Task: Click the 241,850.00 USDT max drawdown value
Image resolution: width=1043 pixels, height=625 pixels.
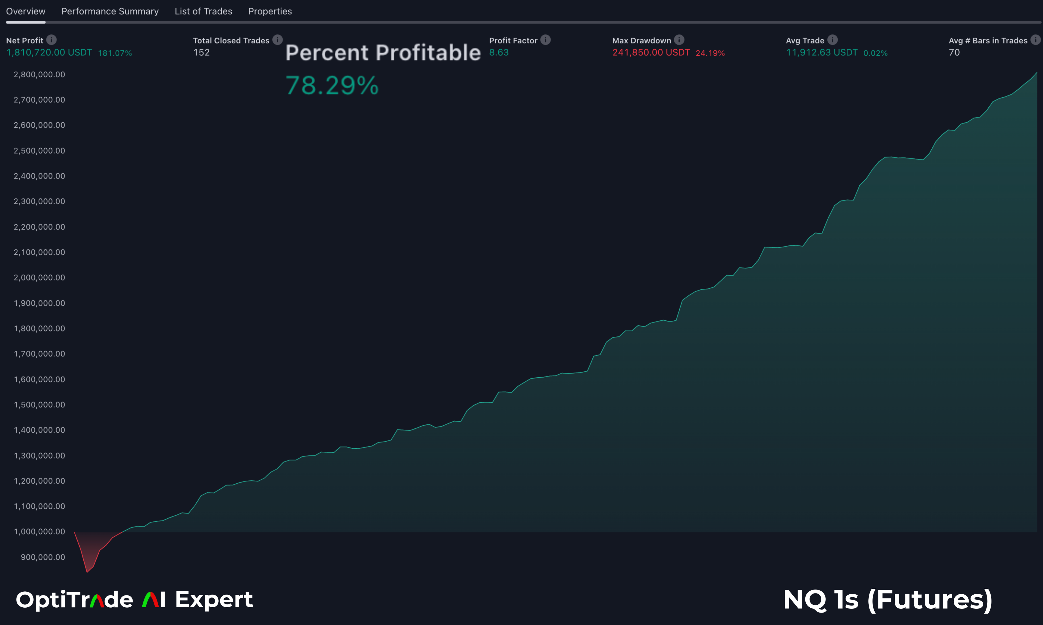Action: pyautogui.click(x=651, y=53)
